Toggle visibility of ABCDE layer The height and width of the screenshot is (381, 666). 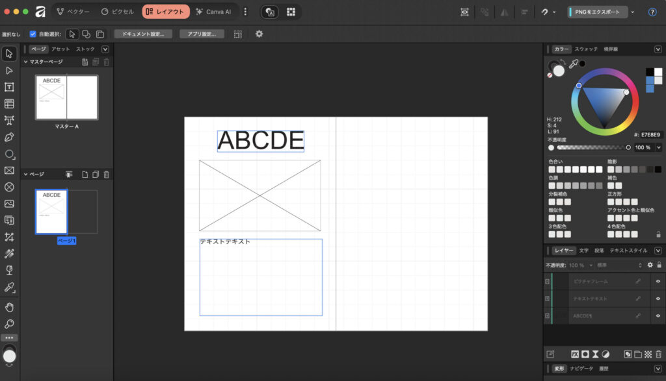coord(658,315)
